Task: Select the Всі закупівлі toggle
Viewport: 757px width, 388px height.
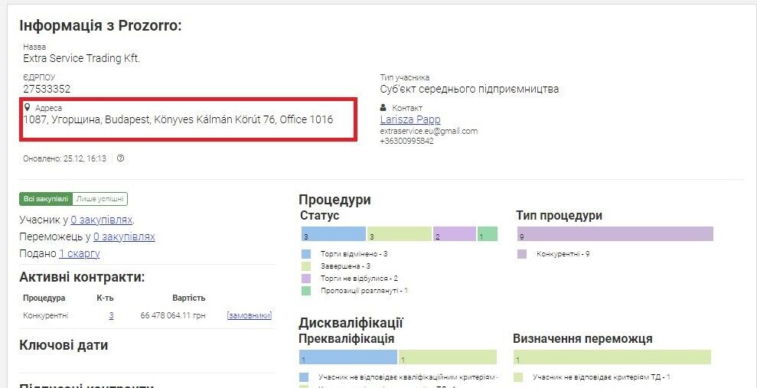Action: click(47, 199)
